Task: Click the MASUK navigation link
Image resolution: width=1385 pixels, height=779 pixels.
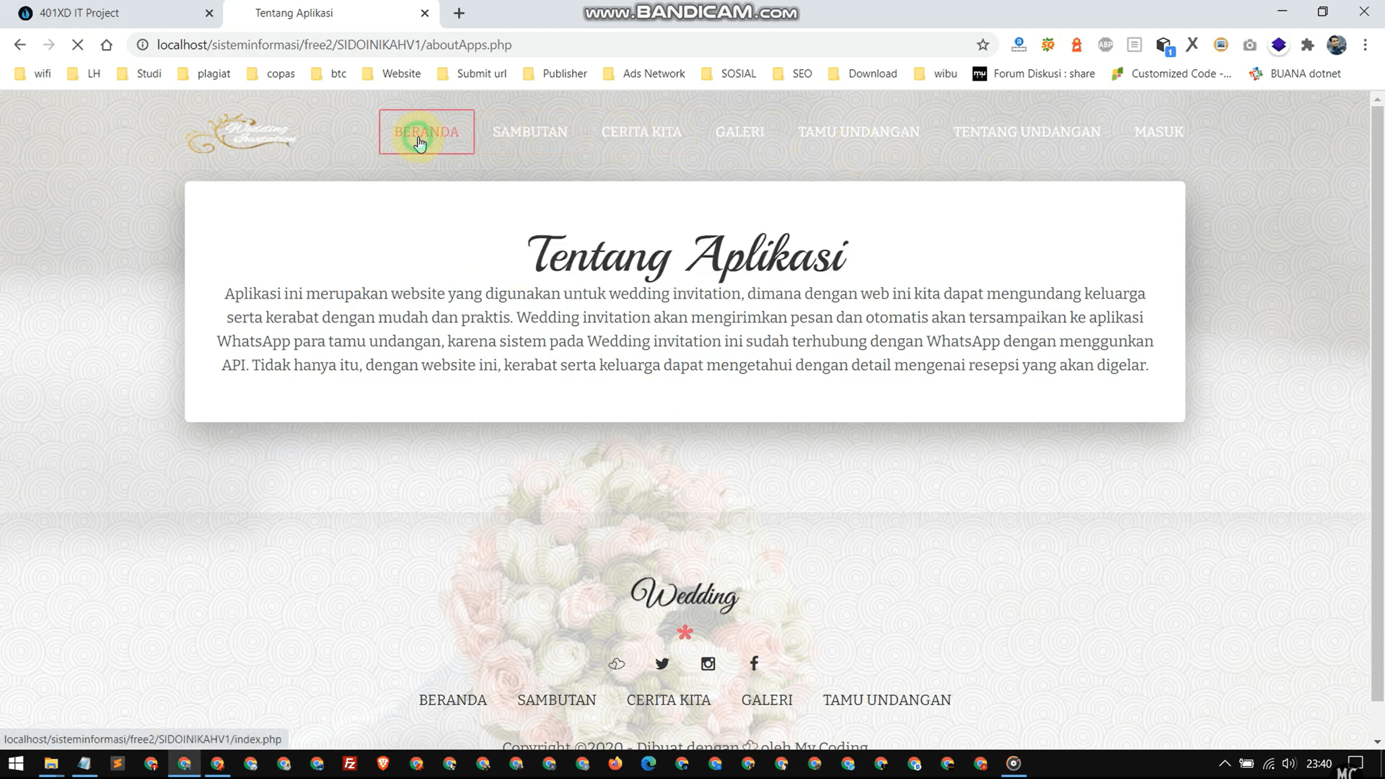Action: point(1158,132)
